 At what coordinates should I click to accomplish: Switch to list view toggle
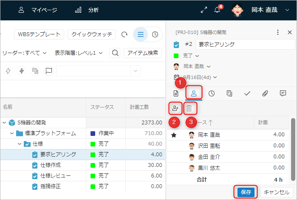(x=141, y=34)
